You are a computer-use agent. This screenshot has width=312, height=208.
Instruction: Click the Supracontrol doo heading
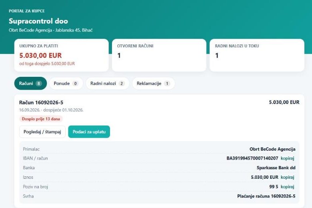point(38,21)
